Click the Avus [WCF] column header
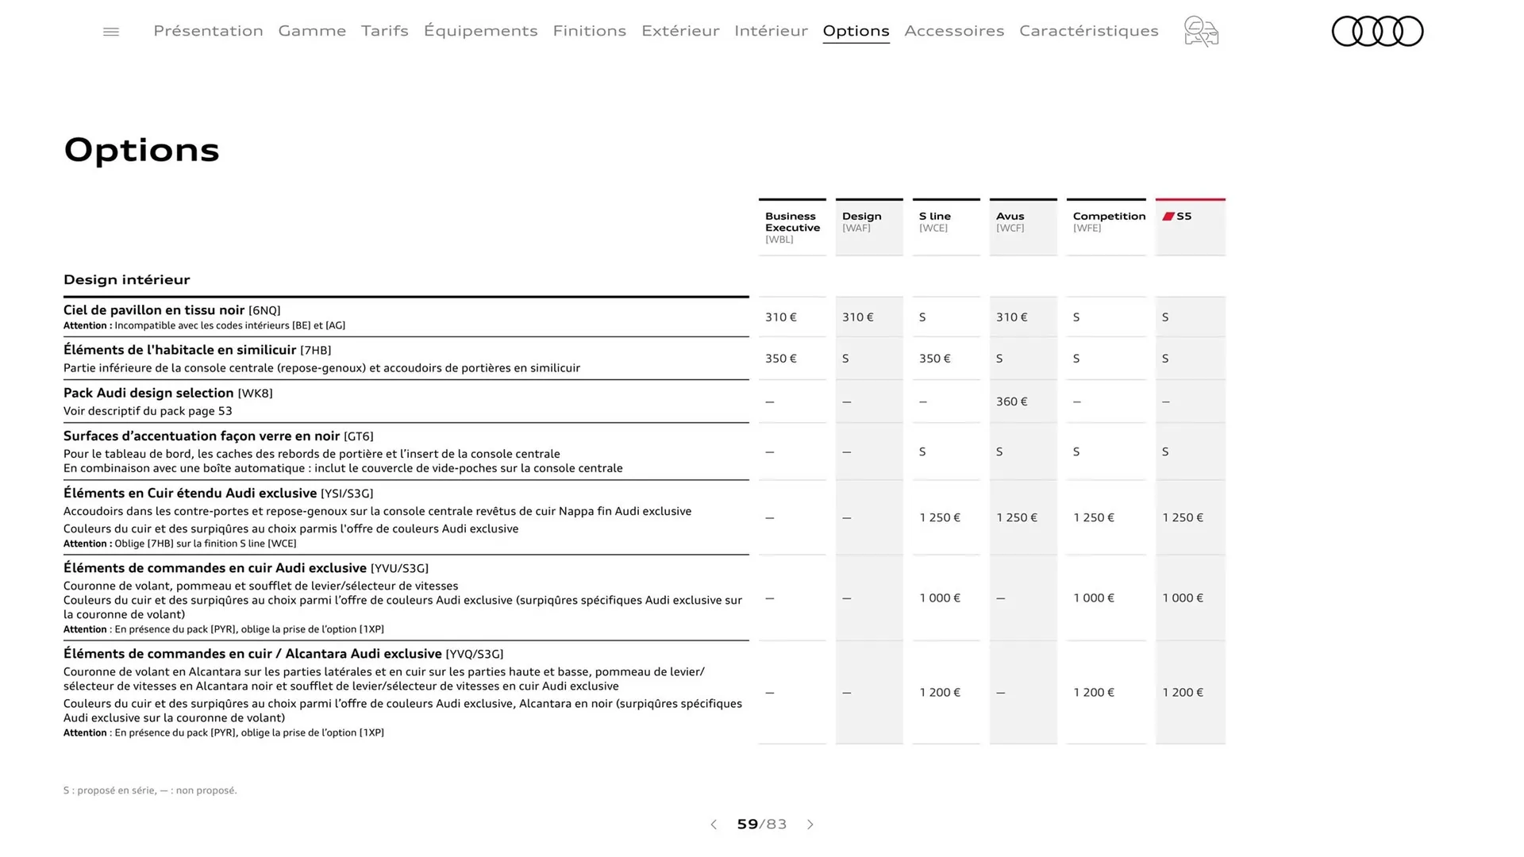This screenshot has width=1524, height=857. [1023, 227]
